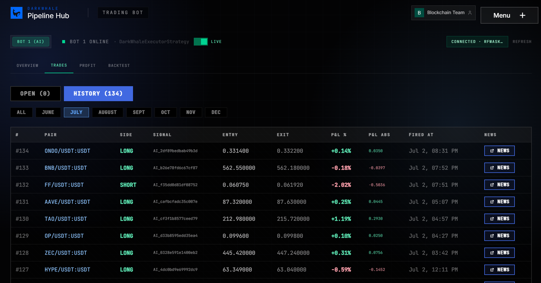Image resolution: width=541 pixels, height=283 pixels.
Task: Filter trades by SEPT
Action: coord(139,112)
